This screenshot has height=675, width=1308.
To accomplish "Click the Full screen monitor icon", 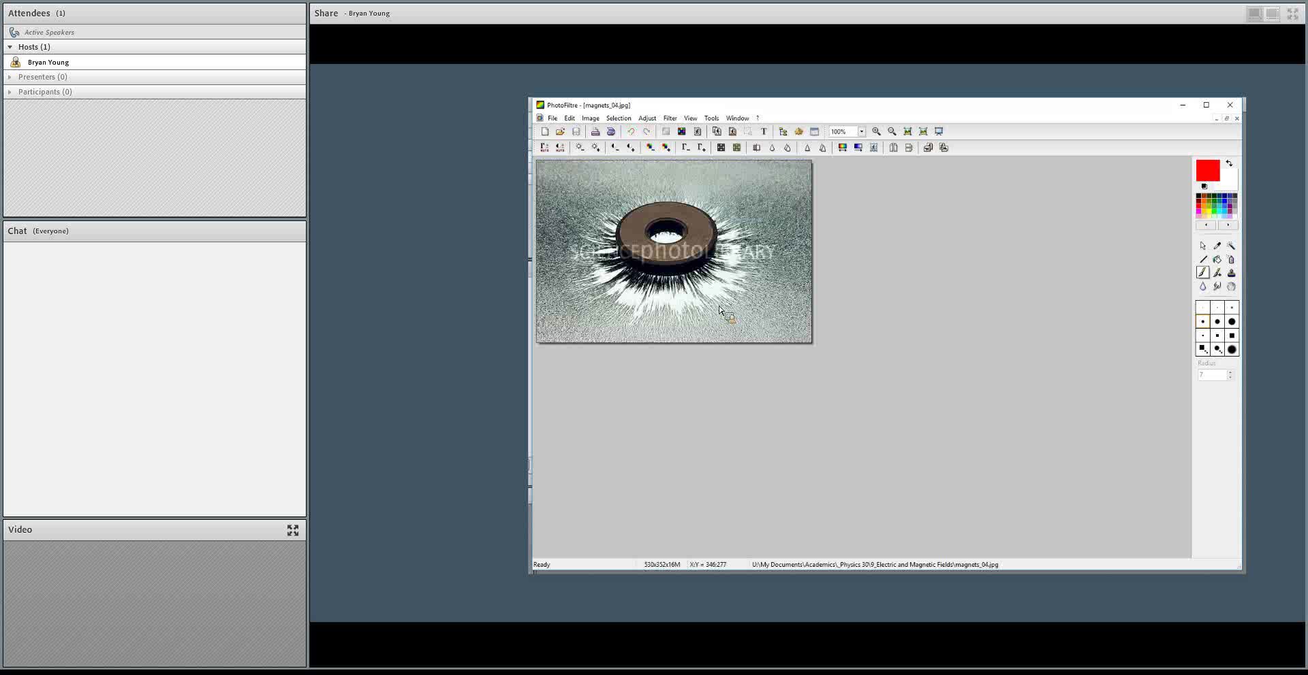I will coord(939,131).
